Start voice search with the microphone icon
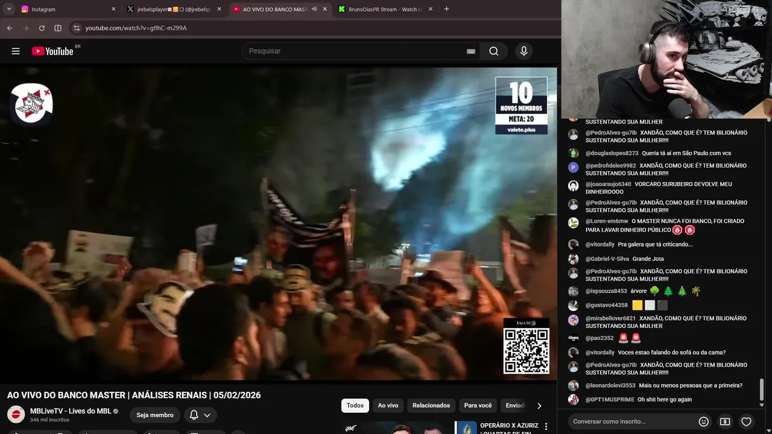 [524, 51]
